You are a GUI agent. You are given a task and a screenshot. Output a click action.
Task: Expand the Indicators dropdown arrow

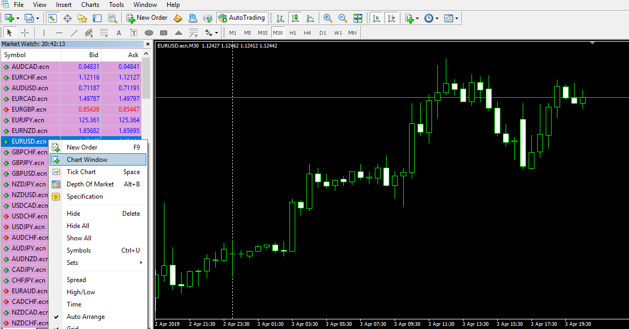417,19
